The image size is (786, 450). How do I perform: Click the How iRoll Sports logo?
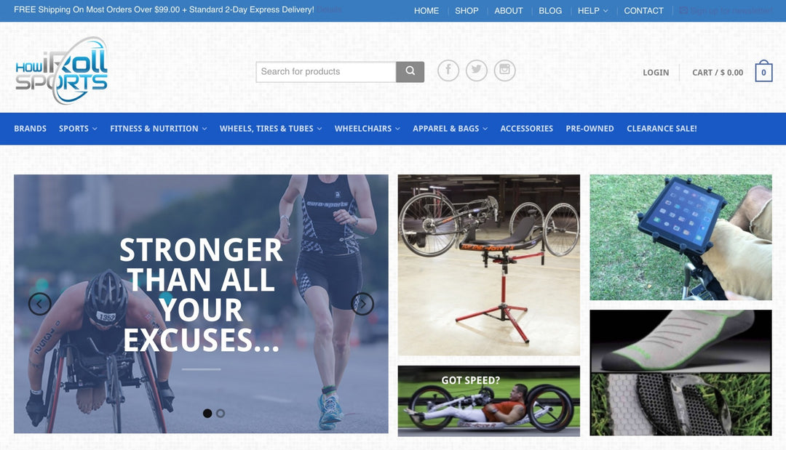(62, 70)
